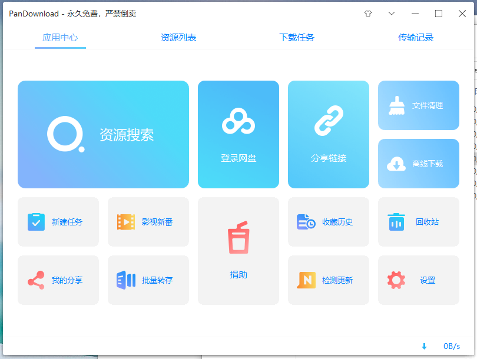477x359 pixels.
Task: Click the 批量转存 label
Action: pyautogui.click(x=157, y=280)
